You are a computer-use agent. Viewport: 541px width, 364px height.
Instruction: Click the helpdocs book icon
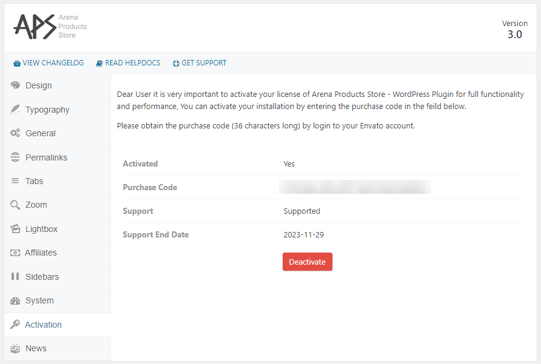click(99, 64)
